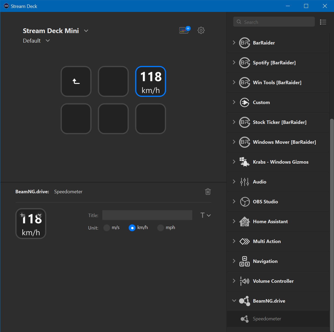Open preferences via the gear icon
Viewport: 334px width, 332px height.
point(201,30)
